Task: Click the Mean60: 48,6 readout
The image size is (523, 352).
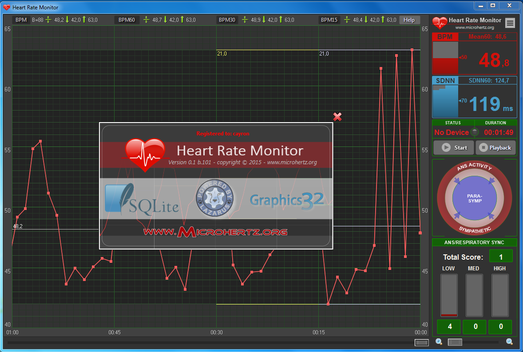Action: pyautogui.click(x=487, y=37)
